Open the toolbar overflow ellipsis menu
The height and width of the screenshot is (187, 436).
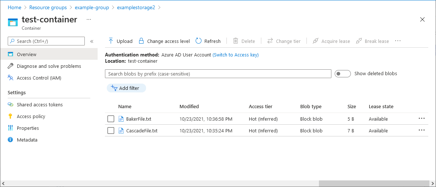click(398, 41)
